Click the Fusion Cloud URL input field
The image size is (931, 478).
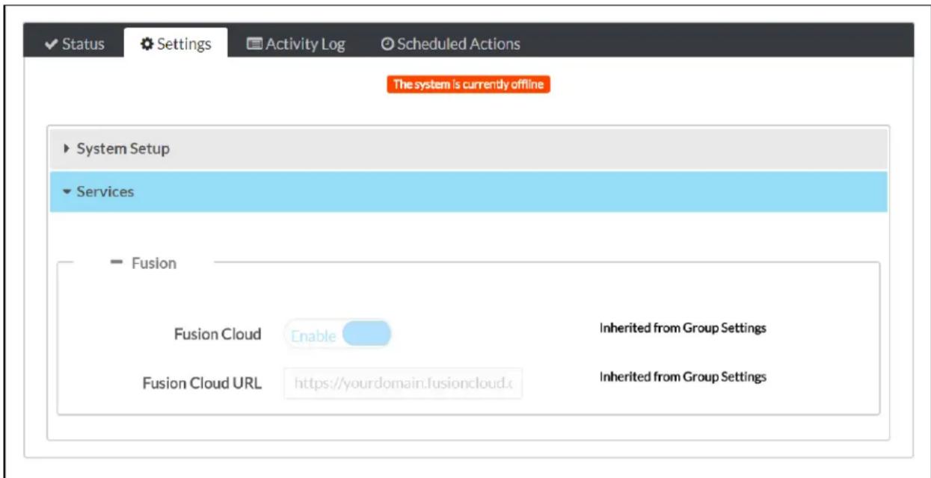click(x=403, y=383)
